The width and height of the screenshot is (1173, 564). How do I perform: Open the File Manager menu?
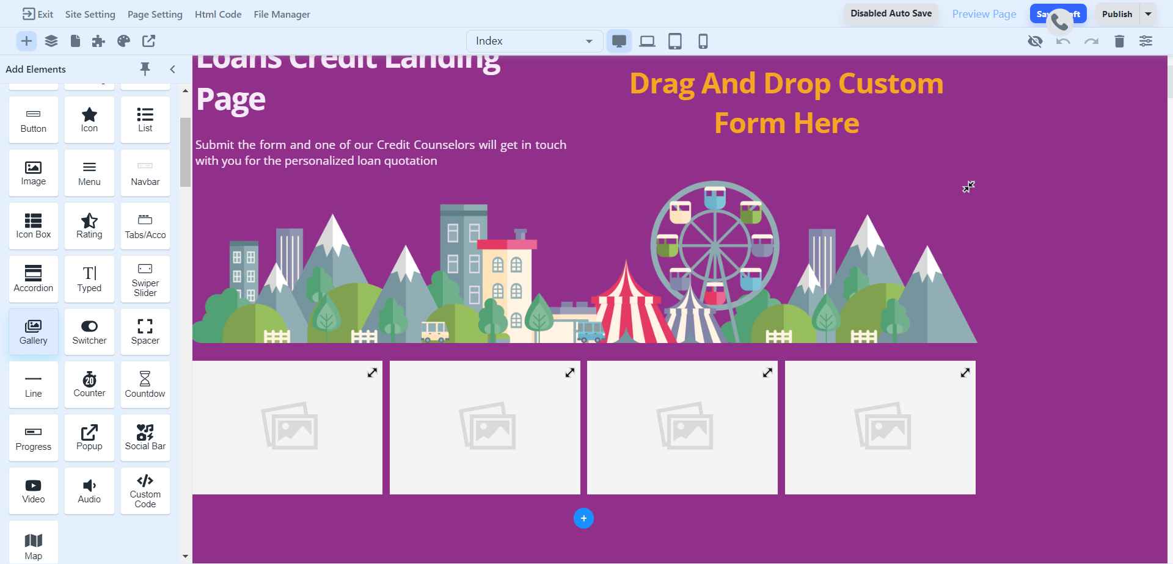281,14
